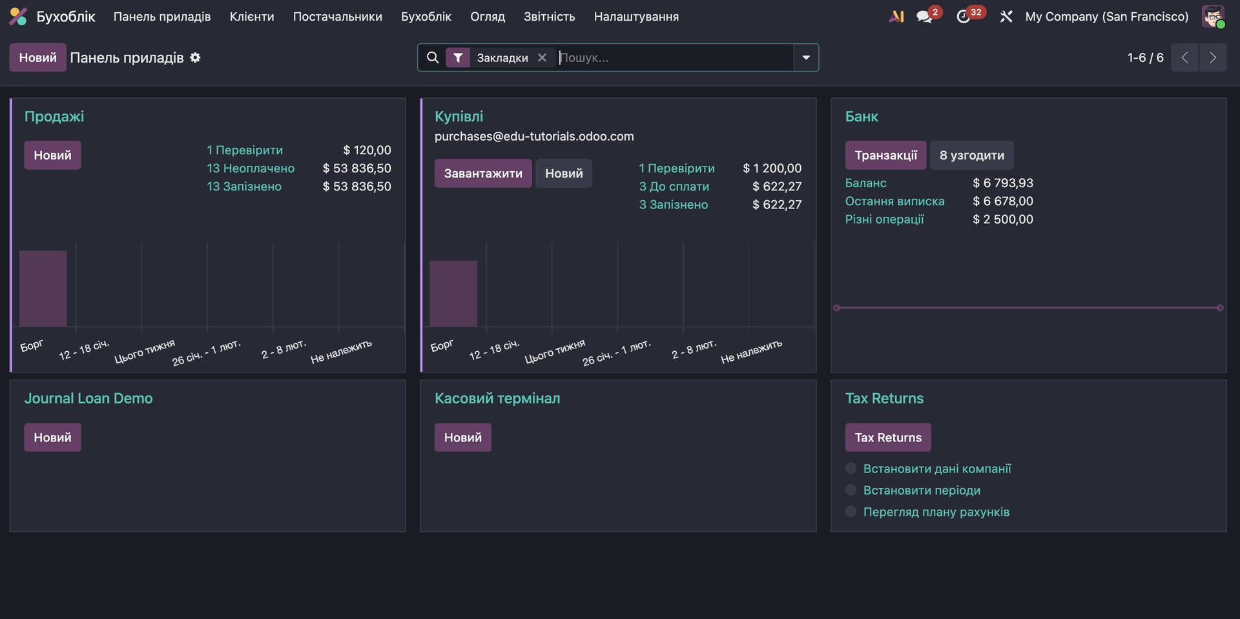Toggle the Перегляд плану рахунків step circle
This screenshot has height=619, width=1240.
[x=851, y=511]
